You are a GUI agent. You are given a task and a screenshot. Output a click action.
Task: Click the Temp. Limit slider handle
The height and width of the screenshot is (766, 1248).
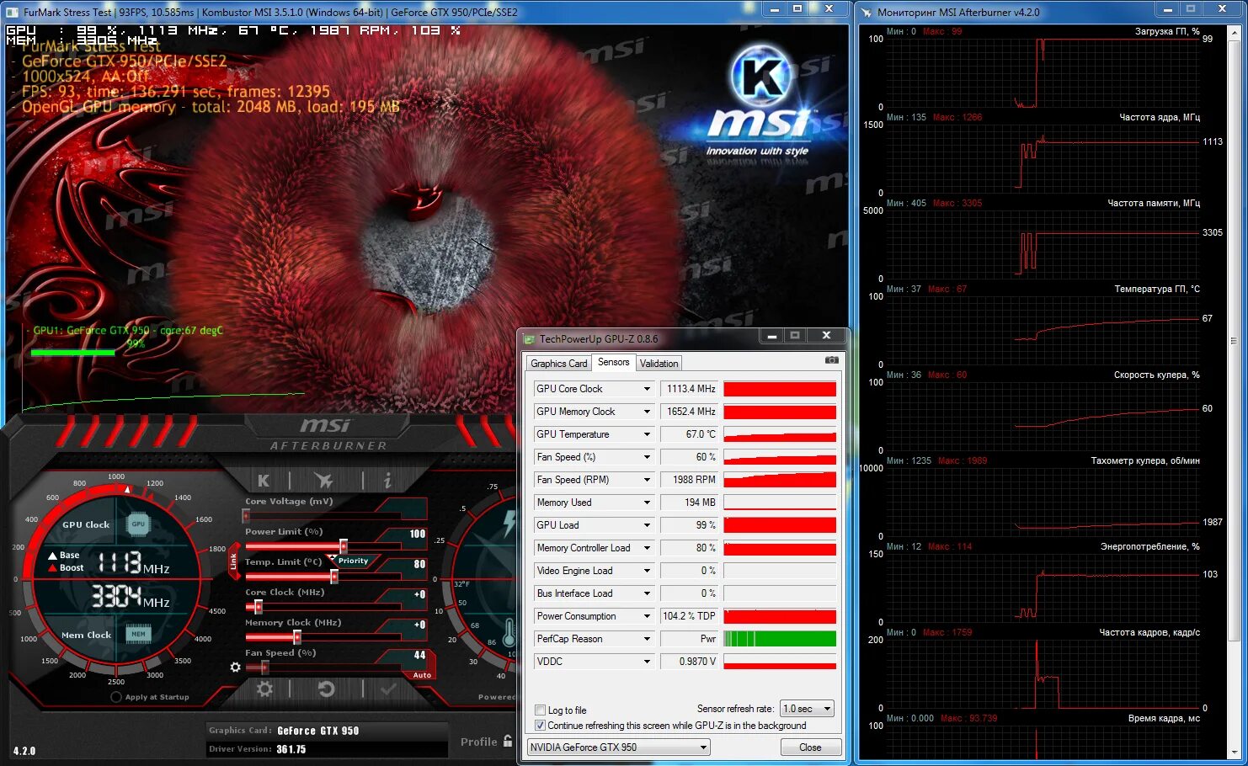pos(334,576)
